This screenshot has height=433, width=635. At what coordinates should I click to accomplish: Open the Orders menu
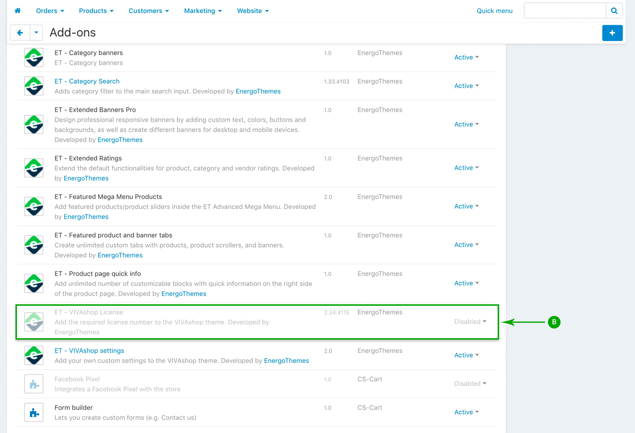tap(50, 11)
